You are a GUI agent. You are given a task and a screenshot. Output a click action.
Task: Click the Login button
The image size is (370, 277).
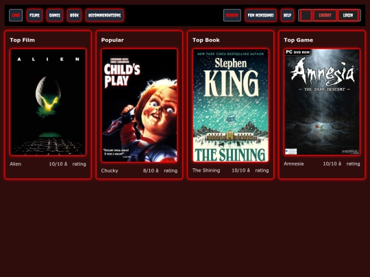click(x=348, y=15)
